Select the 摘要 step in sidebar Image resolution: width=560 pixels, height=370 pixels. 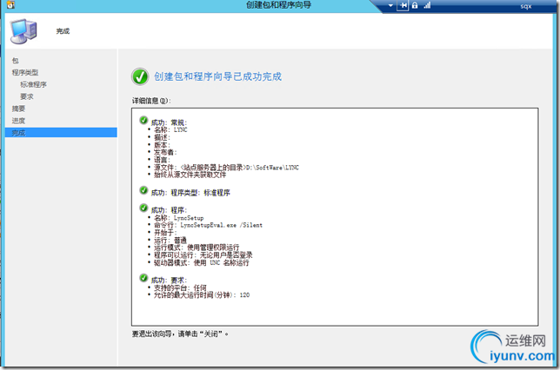pos(18,109)
